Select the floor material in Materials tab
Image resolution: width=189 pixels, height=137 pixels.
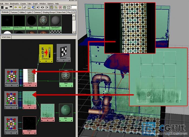coord(43,22)
